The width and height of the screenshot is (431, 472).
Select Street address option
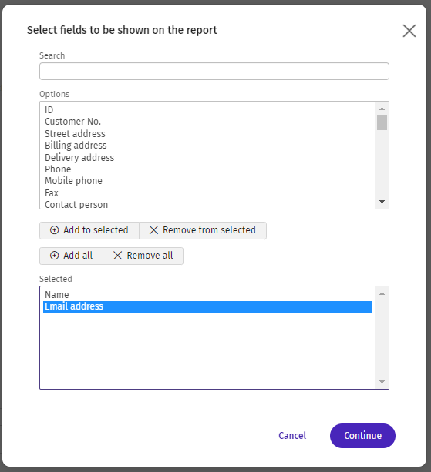pos(208,134)
